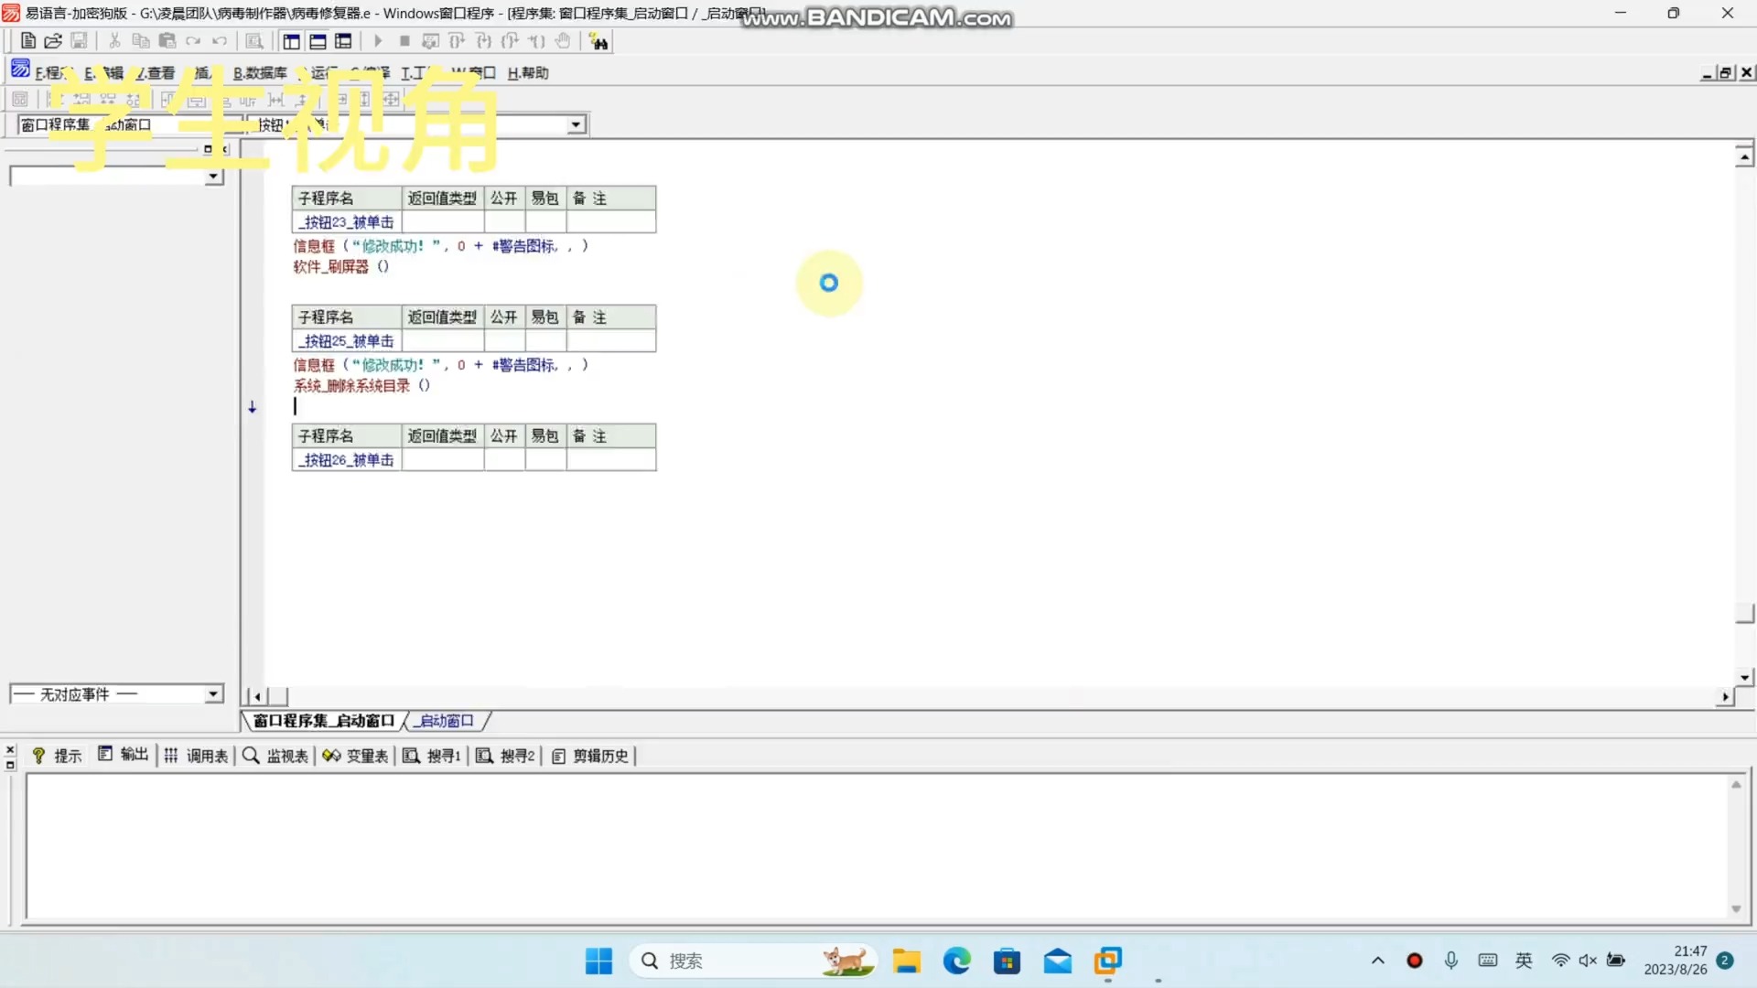Viewport: 1757px width, 988px height.
Task: Click the Stop program toolbar icon
Action: 404,41
